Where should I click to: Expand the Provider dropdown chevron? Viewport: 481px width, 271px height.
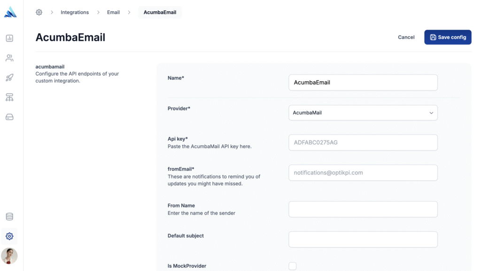[x=431, y=113]
